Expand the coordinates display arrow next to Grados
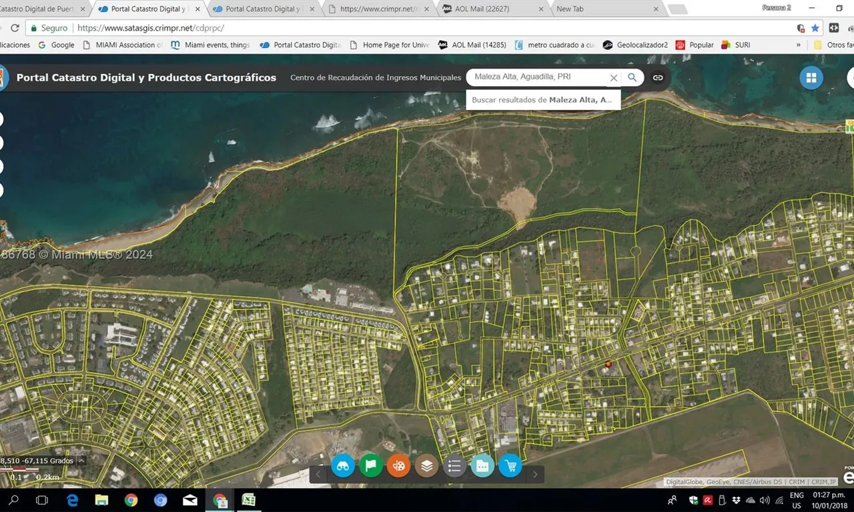Image resolution: width=854 pixels, height=512 pixels. click(81, 461)
